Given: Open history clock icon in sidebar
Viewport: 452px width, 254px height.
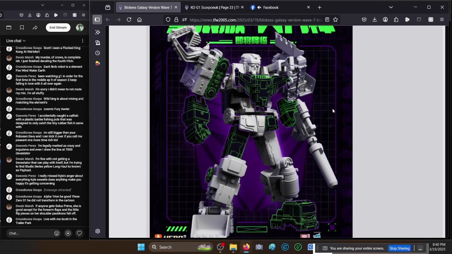Looking at the screenshot, I should [98, 53].
